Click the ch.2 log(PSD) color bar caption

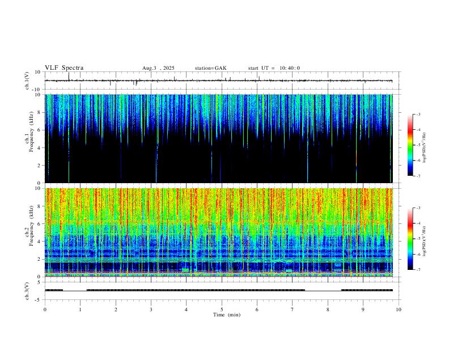coord(425,242)
